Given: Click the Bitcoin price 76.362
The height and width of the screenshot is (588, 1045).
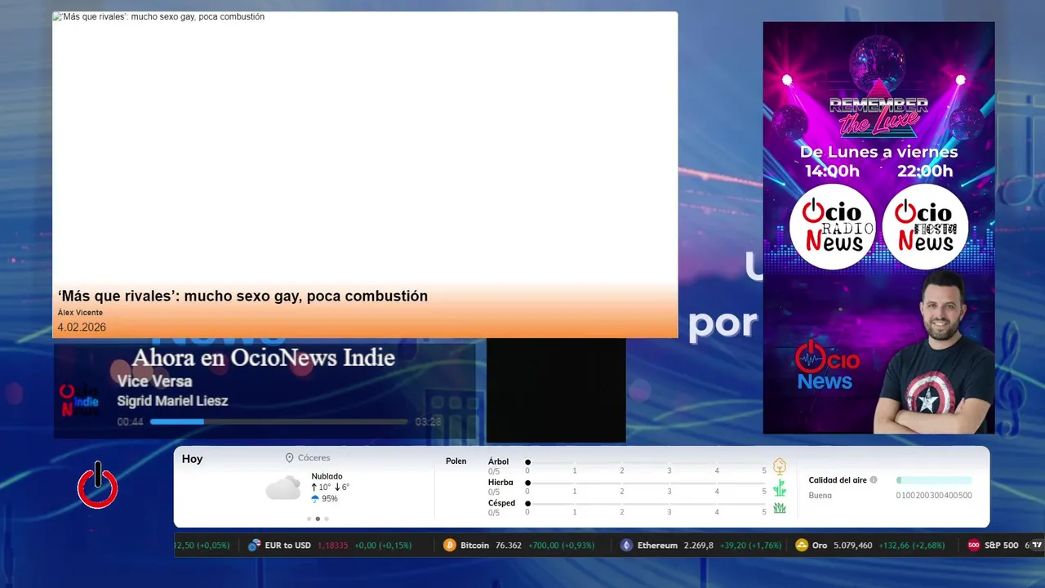Looking at the screenshot, I should 509,546.
